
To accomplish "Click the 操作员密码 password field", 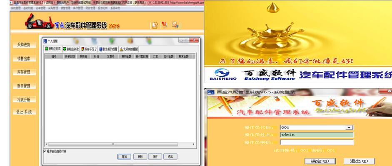I will pos(317,142).
